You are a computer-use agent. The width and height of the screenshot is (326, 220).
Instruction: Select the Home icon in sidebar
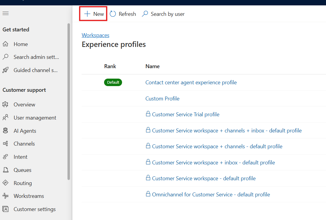(6, 44)
